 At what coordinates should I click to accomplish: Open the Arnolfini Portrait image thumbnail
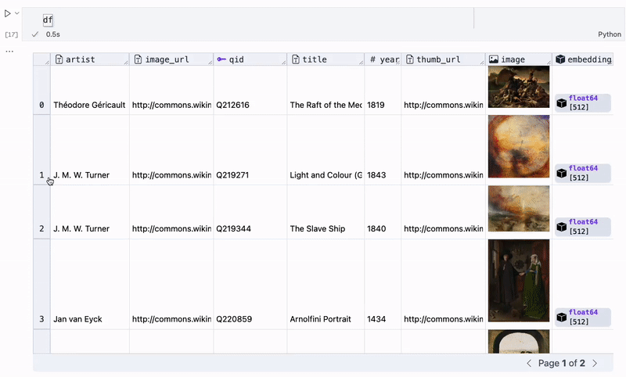tap(518, 280)
